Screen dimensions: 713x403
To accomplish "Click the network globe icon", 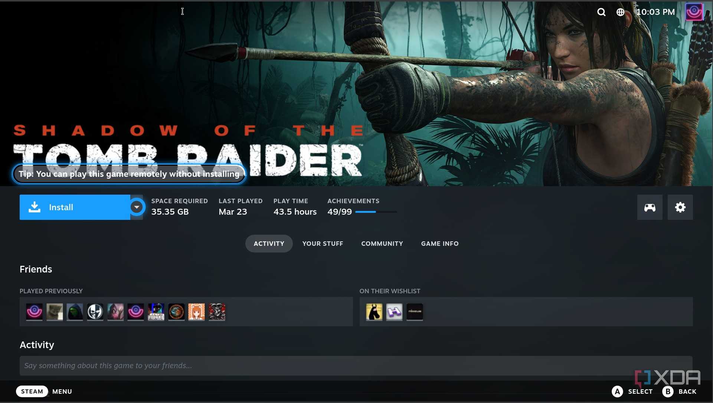I will click(620, 12).
